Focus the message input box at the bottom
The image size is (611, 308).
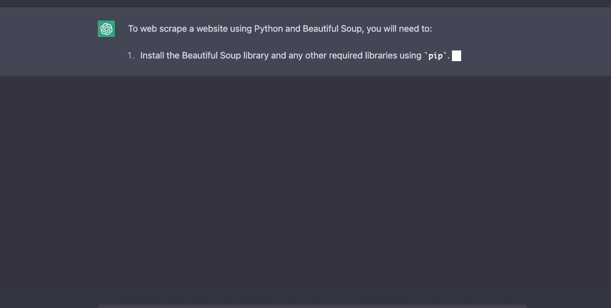click(312, 306)
